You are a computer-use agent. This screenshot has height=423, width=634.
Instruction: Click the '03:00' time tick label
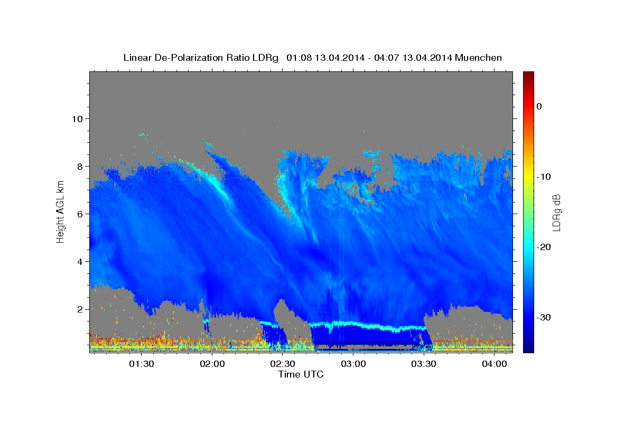(353, 364)
